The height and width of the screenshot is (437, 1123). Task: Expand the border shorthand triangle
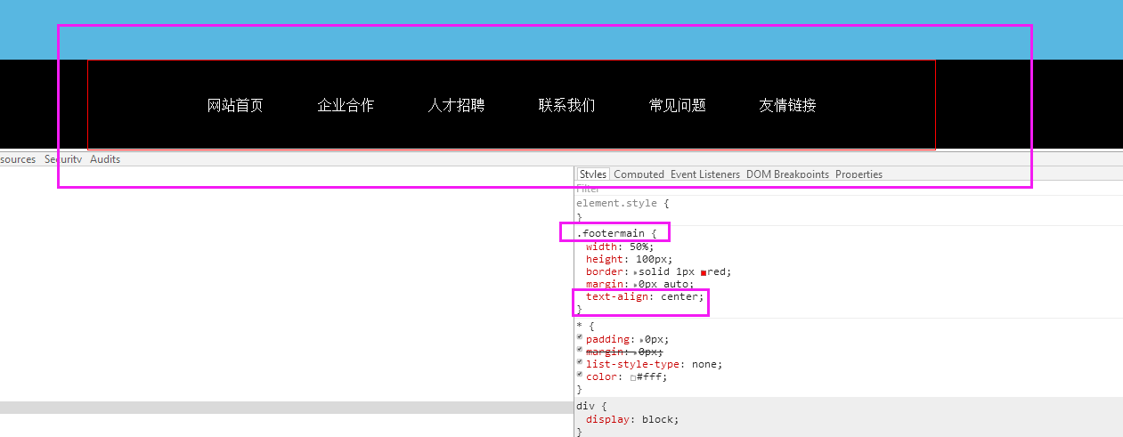636,271
